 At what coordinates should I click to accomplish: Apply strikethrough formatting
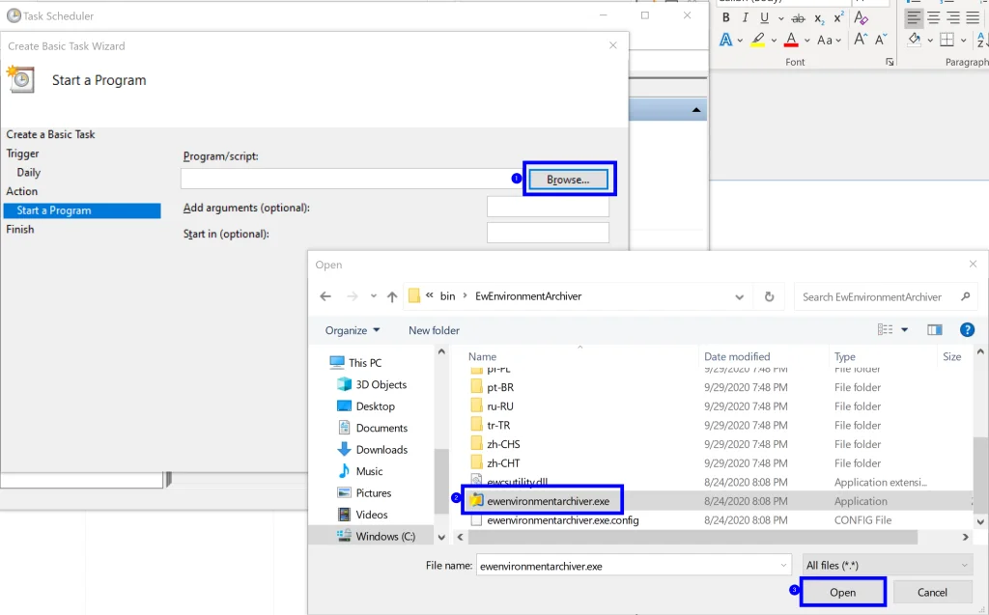click(798, 17)
